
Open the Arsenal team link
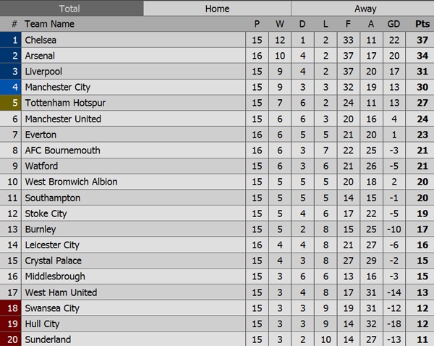[40, 56]
